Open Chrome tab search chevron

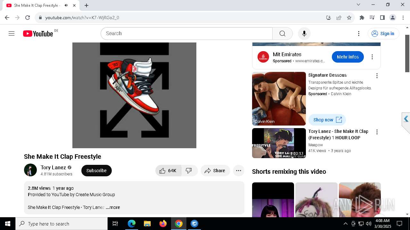pyautogui.click(x=358, y=4)
